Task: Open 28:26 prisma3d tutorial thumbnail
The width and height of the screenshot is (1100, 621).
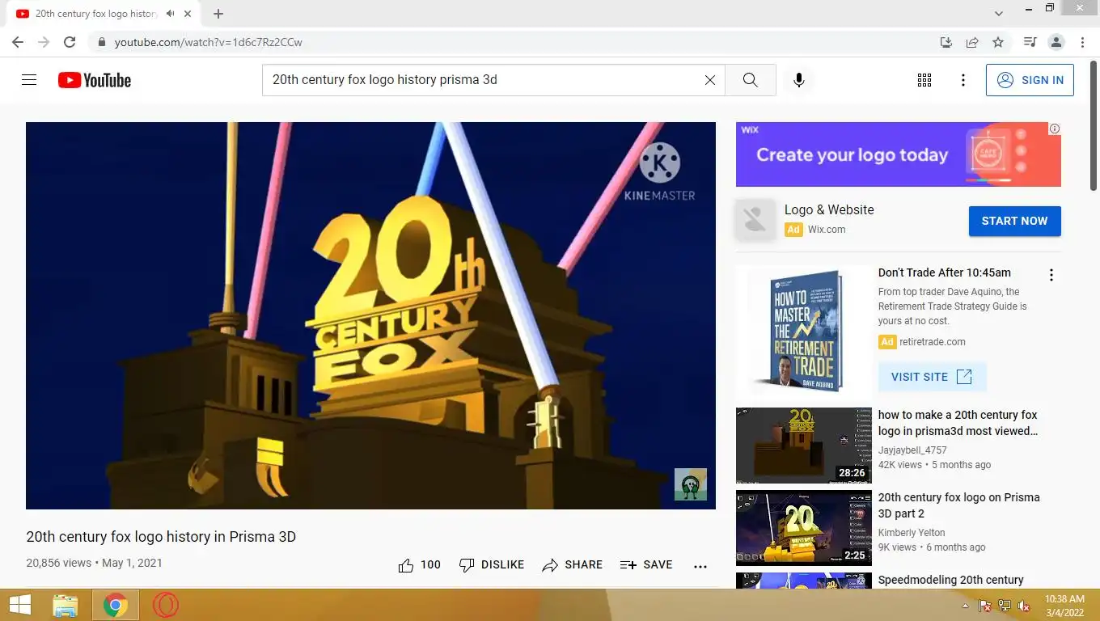Action: [804, 446]
